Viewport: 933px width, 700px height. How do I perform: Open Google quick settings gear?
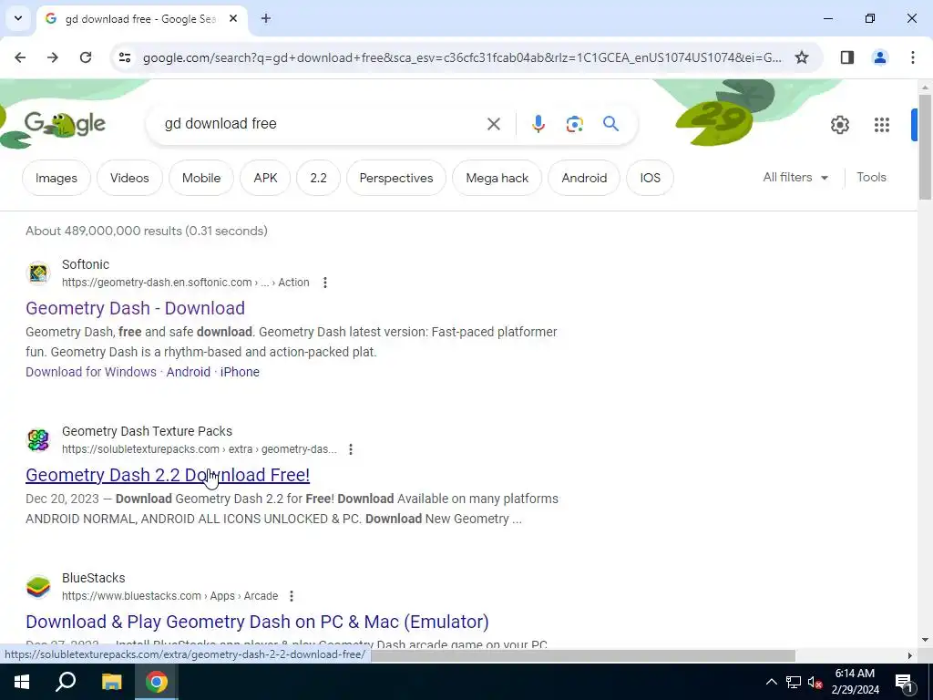pos(839,124)
